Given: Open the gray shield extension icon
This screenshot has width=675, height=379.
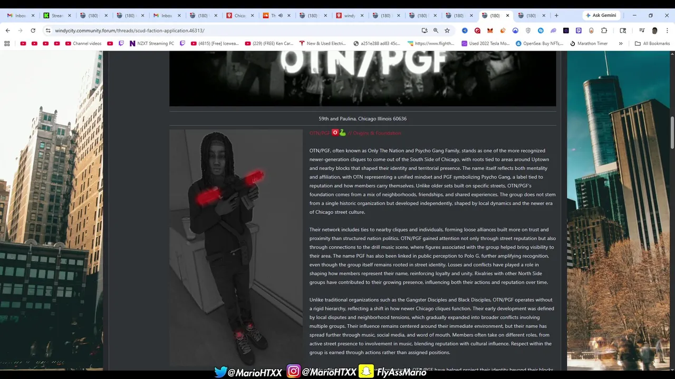Looking at the screenshot, I should (528, 31).
